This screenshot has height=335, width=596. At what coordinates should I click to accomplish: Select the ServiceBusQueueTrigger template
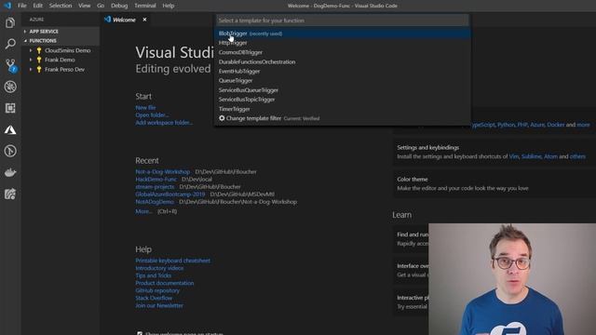click(342, 90)
